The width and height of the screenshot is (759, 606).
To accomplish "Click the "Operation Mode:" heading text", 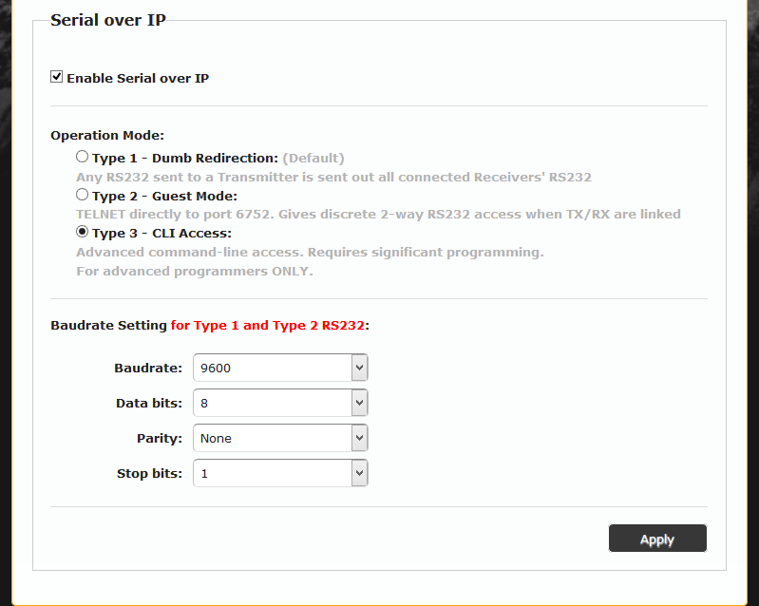I will click(107, 136).
